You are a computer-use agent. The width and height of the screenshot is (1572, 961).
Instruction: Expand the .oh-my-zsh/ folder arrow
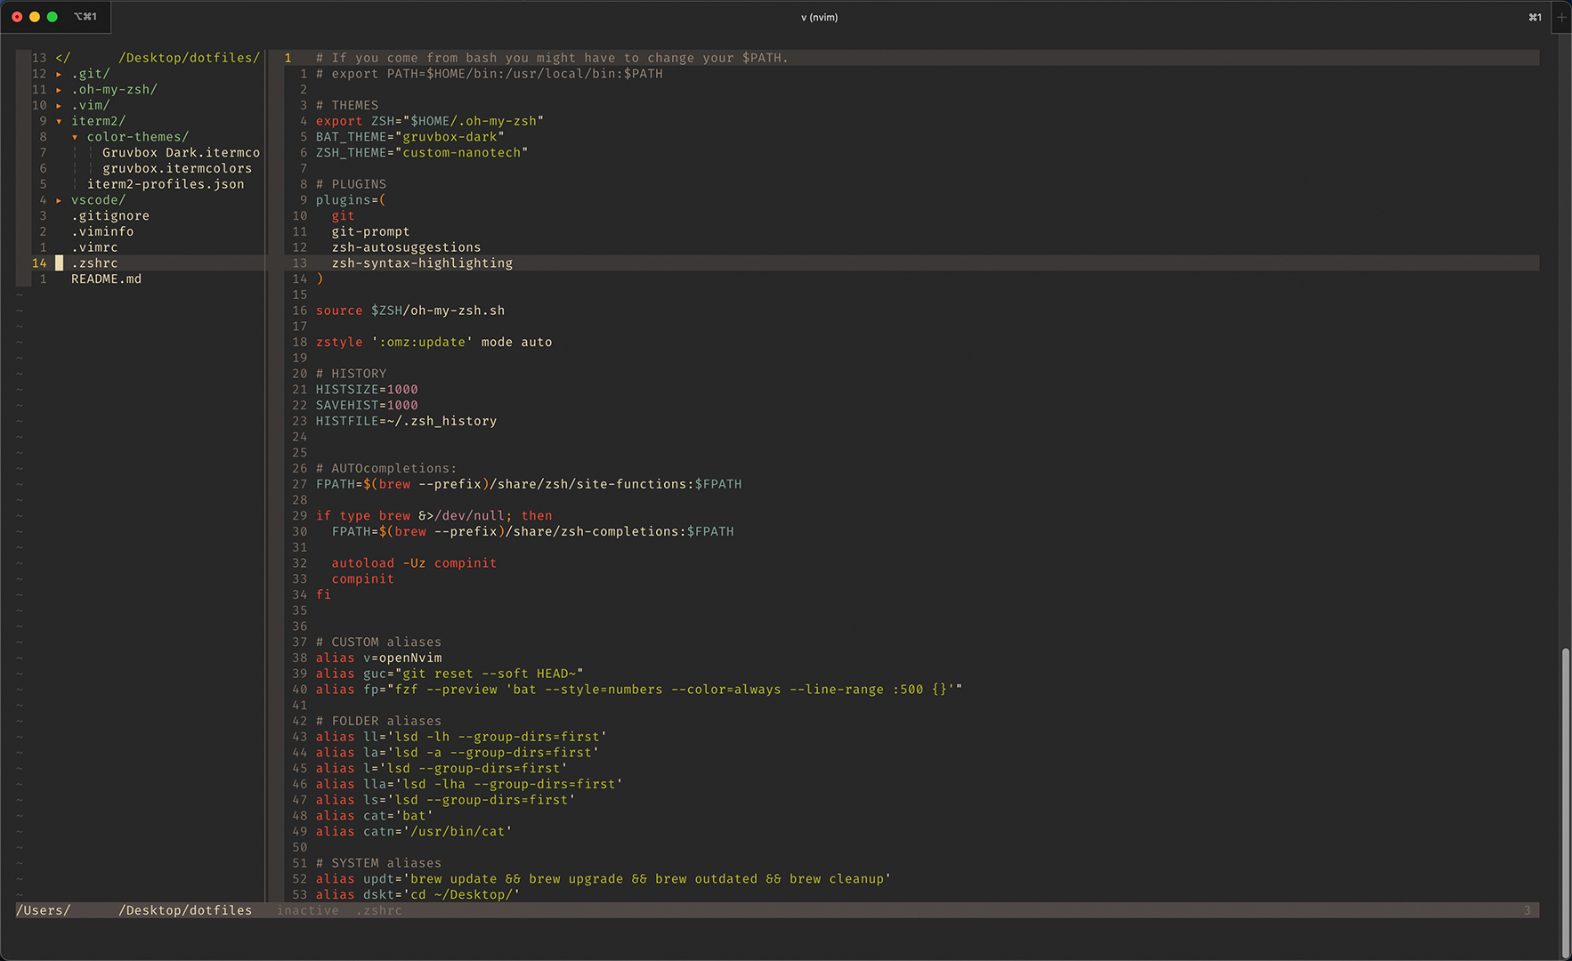pyautogui.click(x=60, y=90)
